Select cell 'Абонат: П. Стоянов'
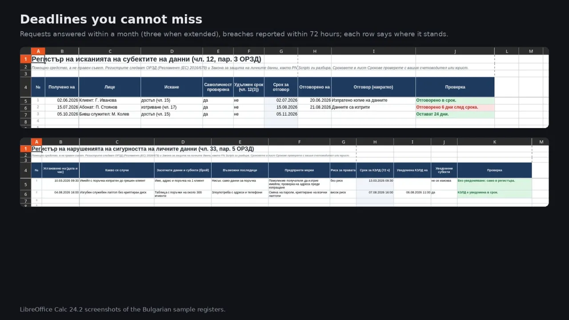569x320 pixels. point(110,108)
